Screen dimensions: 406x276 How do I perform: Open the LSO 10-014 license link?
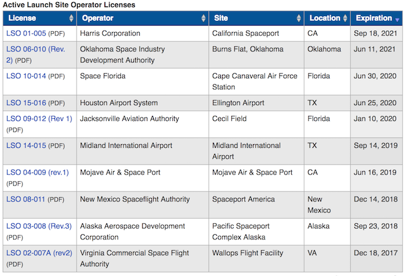tap(26, 76)
